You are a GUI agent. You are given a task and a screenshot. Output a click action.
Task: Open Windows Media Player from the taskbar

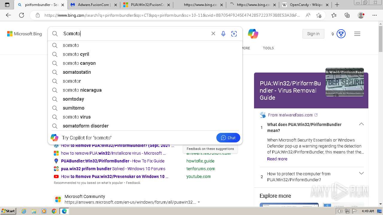(x=44, y=211)
